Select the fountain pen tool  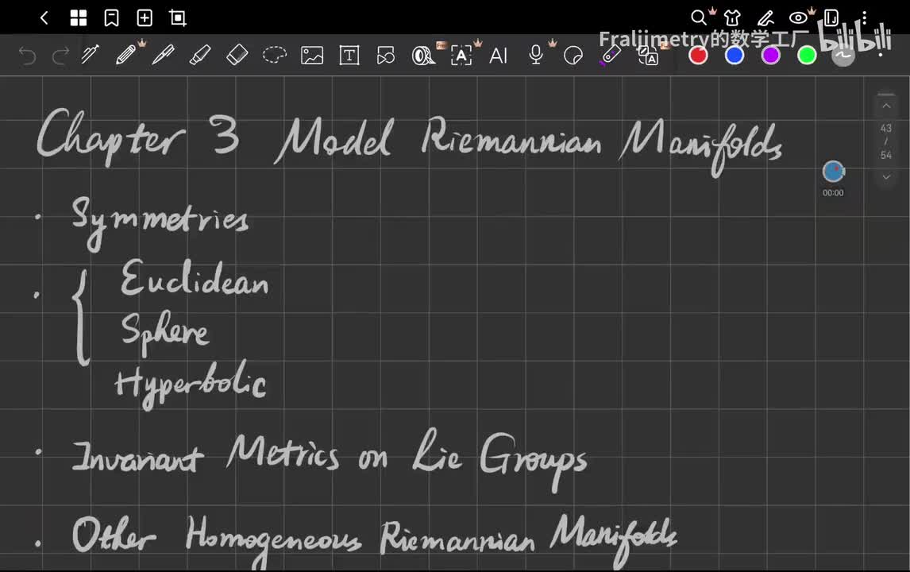tap(90, 55)
